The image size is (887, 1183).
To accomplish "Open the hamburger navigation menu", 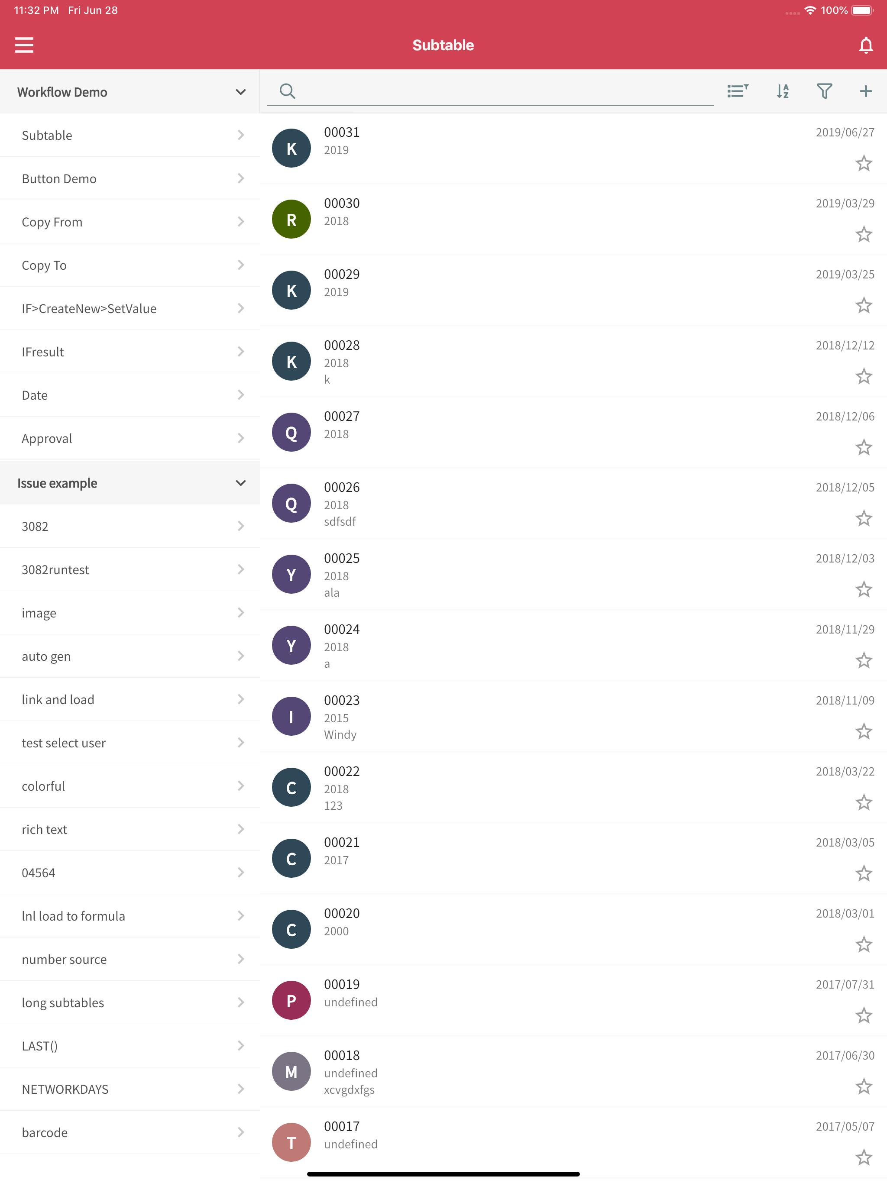I will tap(24, 45).
